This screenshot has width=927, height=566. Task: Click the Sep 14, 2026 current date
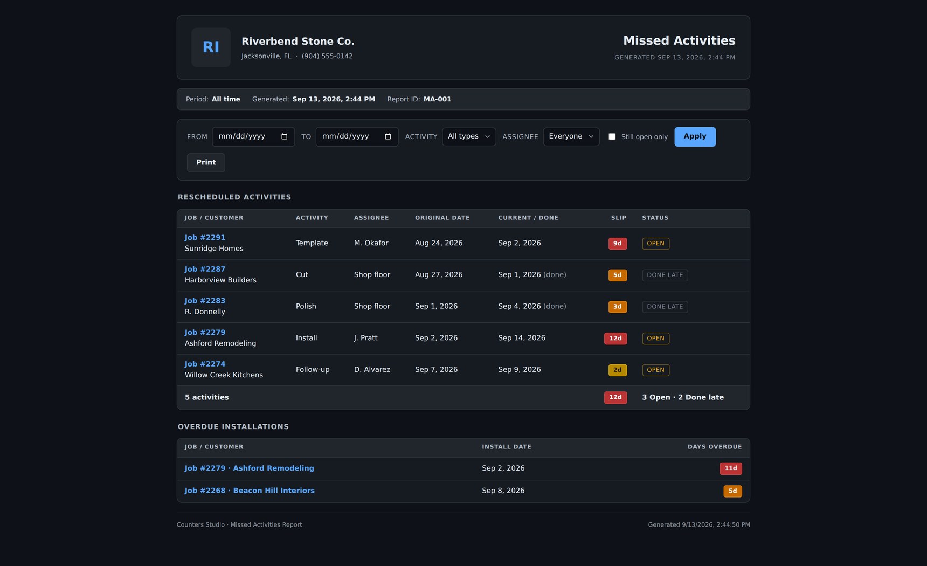[x=522, y=338]
